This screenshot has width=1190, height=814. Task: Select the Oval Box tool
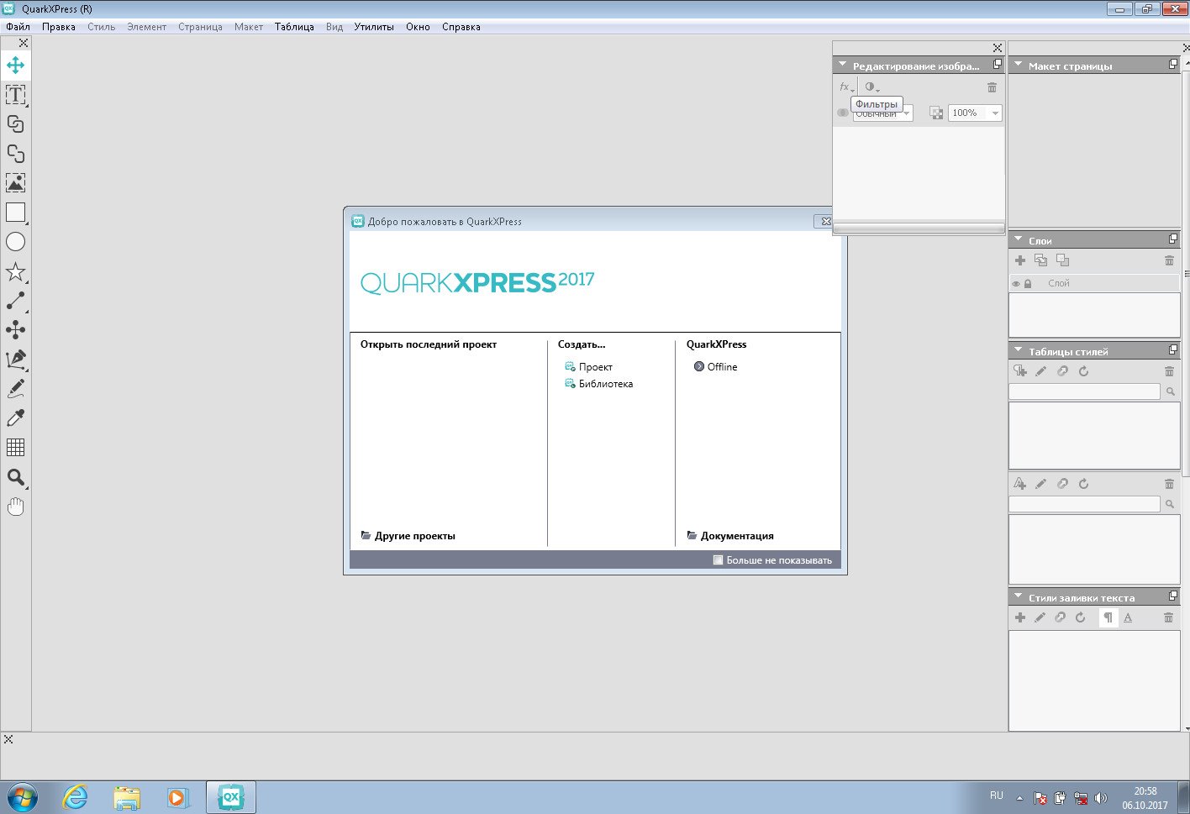click(15, 242)
